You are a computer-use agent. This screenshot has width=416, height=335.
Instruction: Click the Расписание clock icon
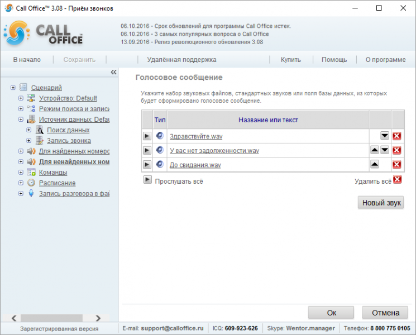[x=31, y=183]
